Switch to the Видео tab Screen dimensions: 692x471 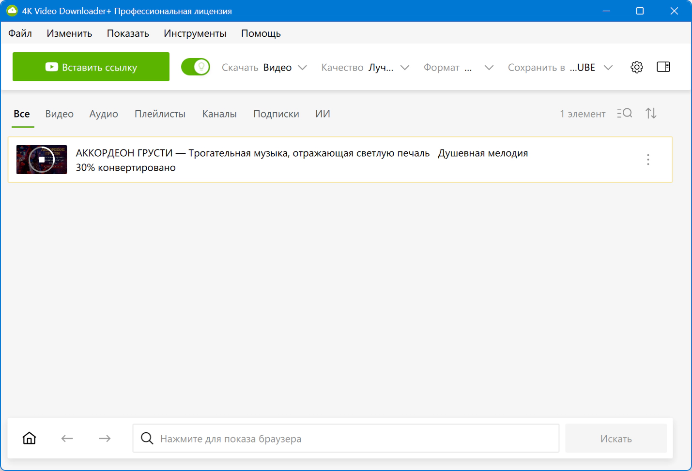[60, 114]
